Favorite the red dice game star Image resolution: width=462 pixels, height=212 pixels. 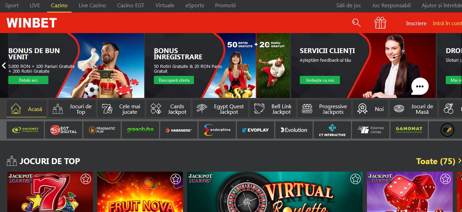point(445,179)
